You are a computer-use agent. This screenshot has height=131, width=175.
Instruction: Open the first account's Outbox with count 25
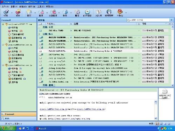[x=15, y=31]
